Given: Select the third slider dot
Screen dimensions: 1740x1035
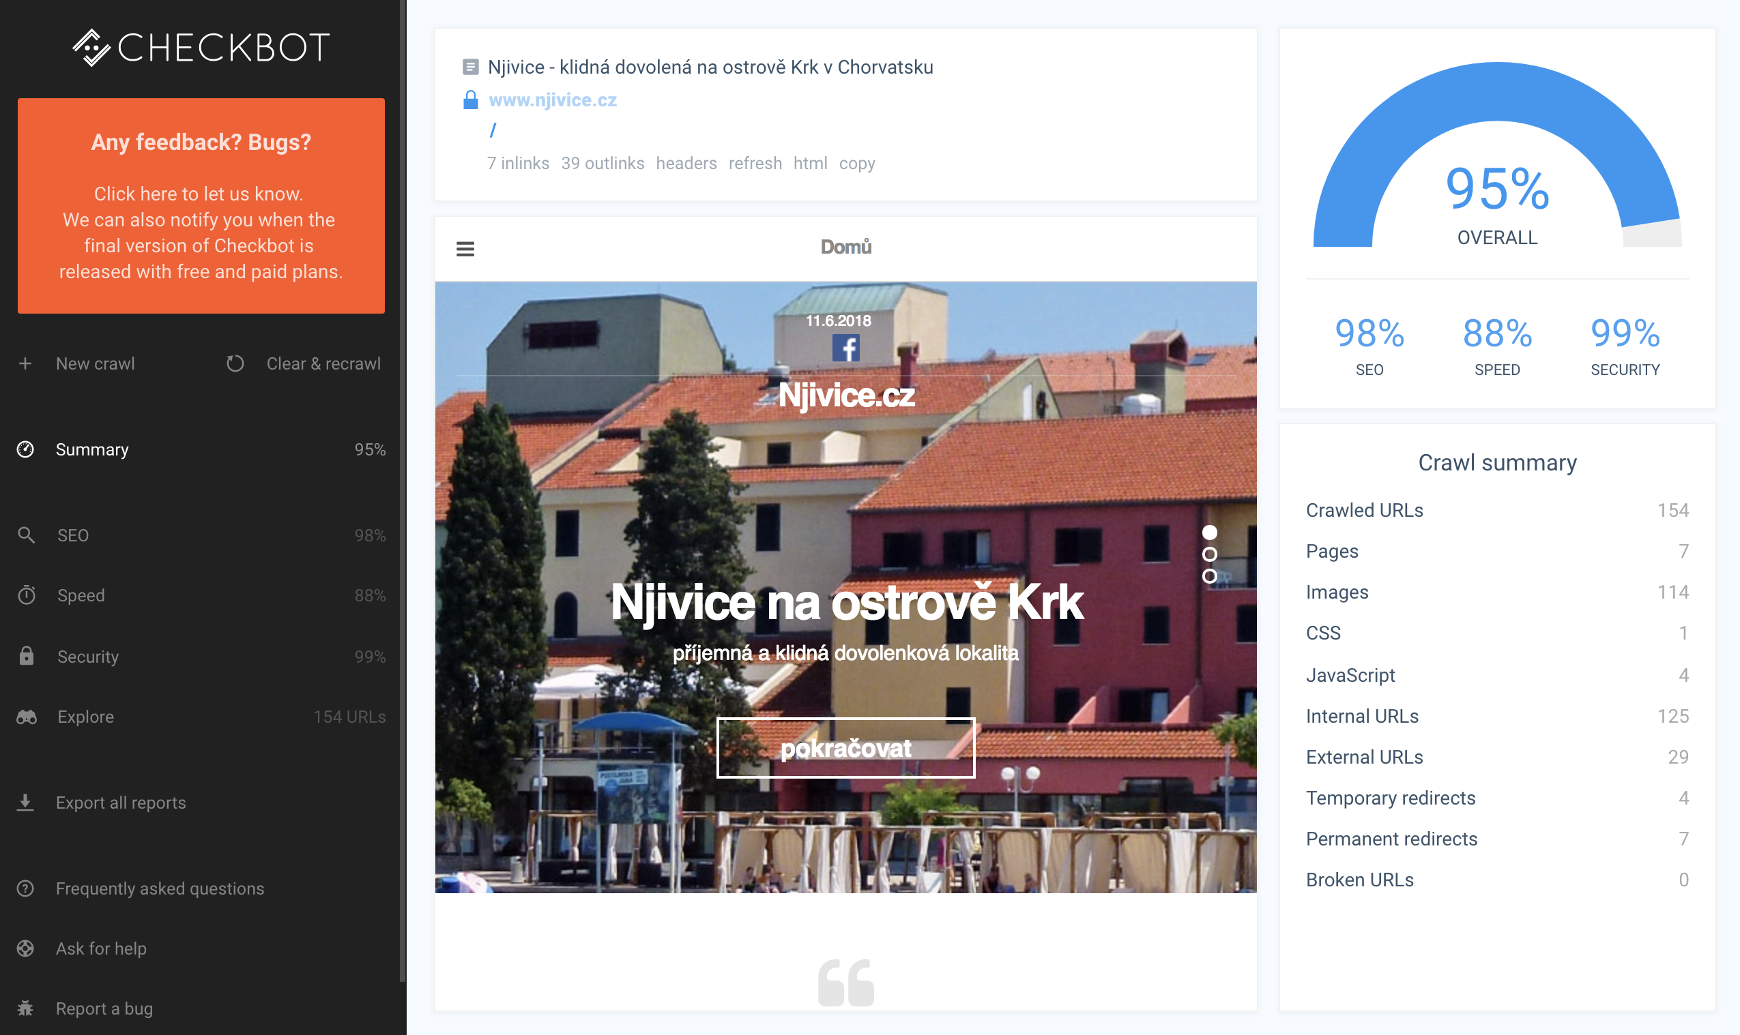Looking at the screenshot, I should coord(1209,576).
